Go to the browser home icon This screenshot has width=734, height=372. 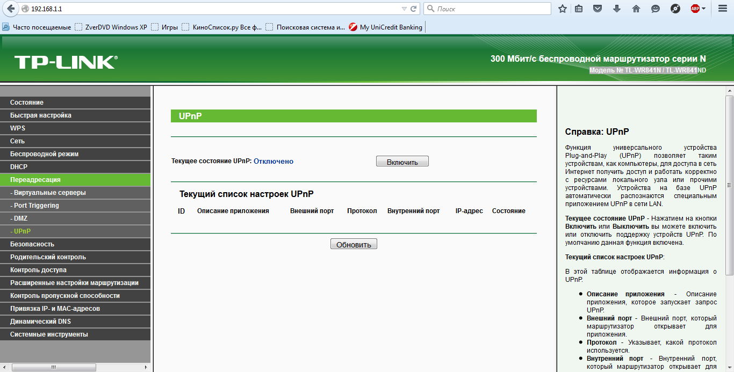[x=636, y=9]
